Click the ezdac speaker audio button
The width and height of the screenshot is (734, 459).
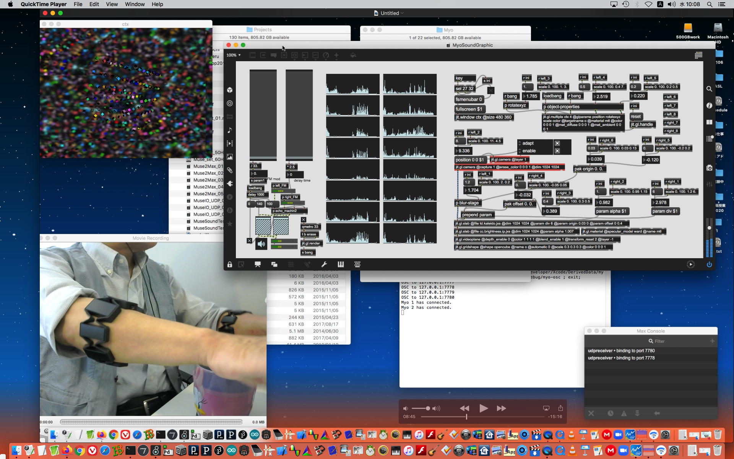pyautogui.click(x=261, y=244)
